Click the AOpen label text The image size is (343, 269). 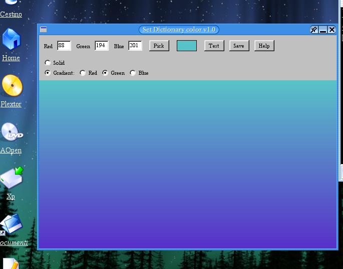[11, 150]
